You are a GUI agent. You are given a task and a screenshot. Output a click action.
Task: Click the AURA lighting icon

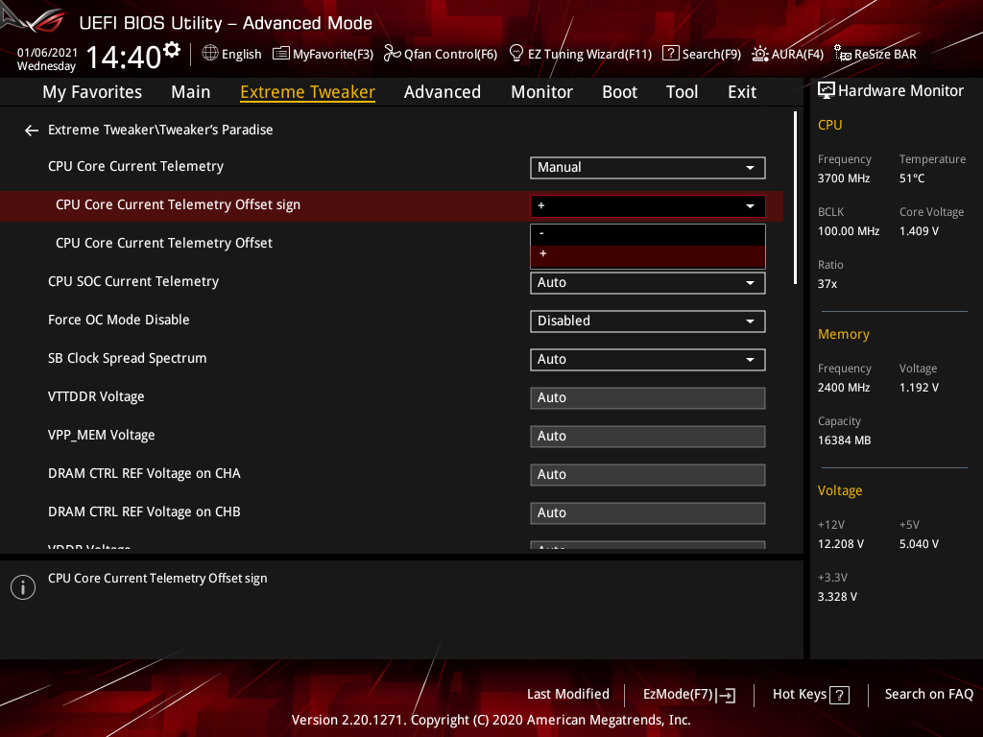pyautogui.click(x=760, y=54)
